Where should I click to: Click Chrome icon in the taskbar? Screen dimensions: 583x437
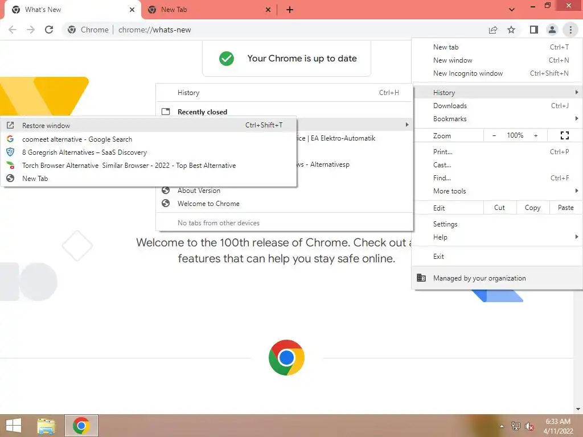click(x=81, y=426)
